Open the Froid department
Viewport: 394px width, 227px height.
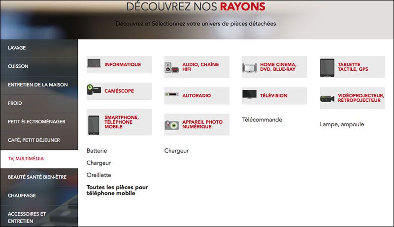point(15,103)
